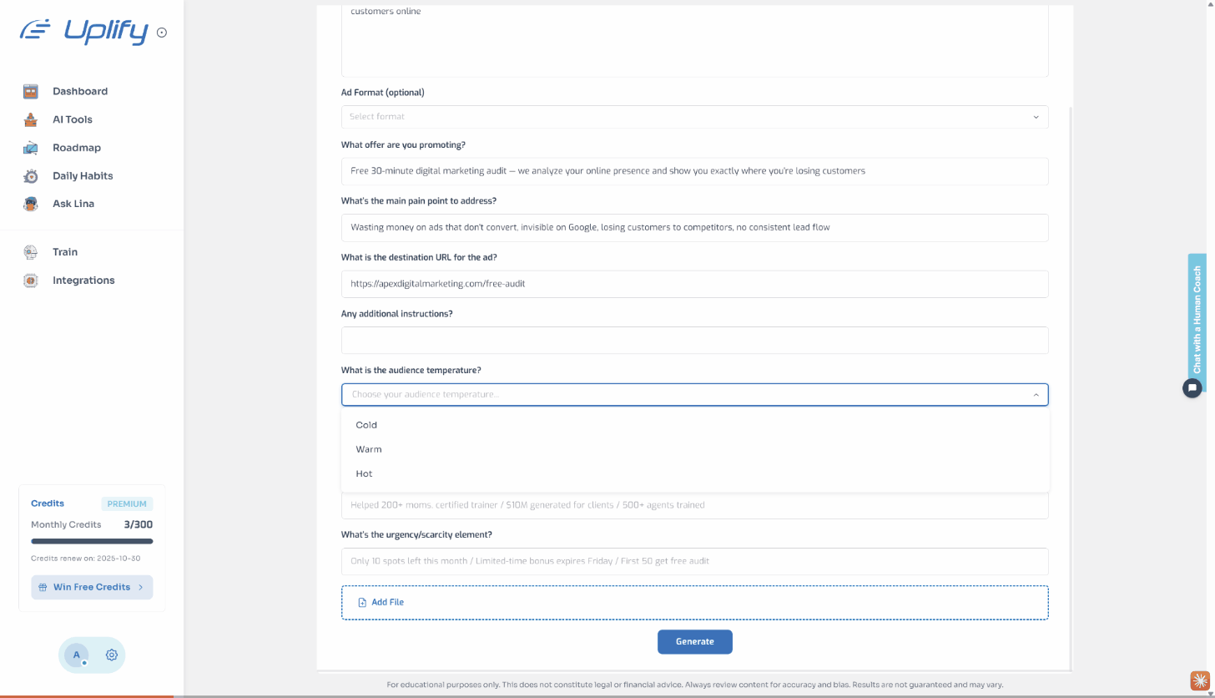Open AI Tools from the sidebar icon

[31, 119]
